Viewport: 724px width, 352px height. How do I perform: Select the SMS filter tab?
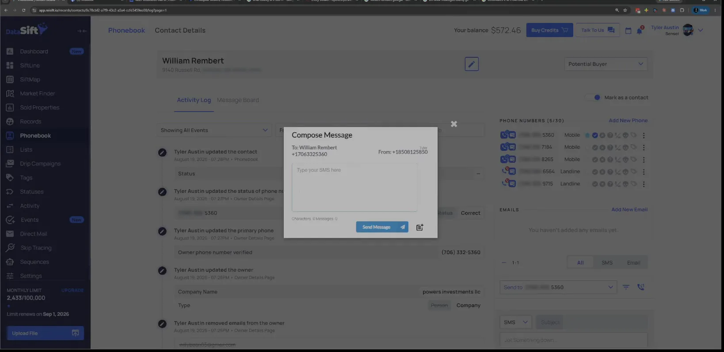[x=607, y=262]
